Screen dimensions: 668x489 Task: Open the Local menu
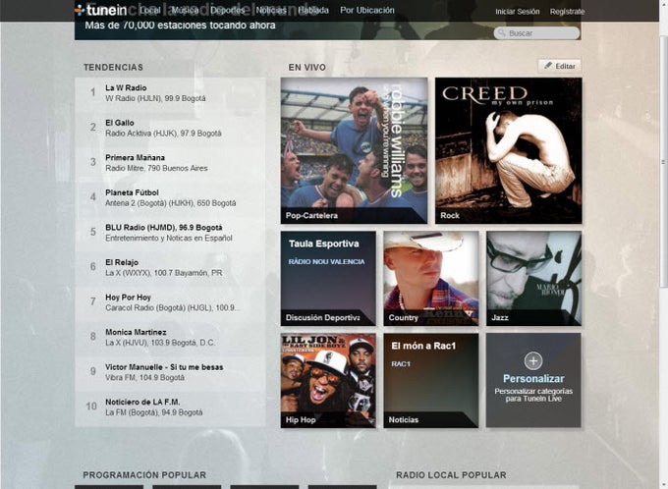pyautogui.click(x=150, y=10)
